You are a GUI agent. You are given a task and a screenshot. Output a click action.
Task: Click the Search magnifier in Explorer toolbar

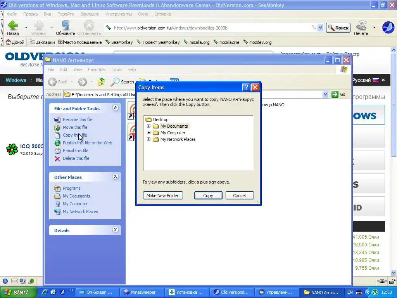coord(115,81)
